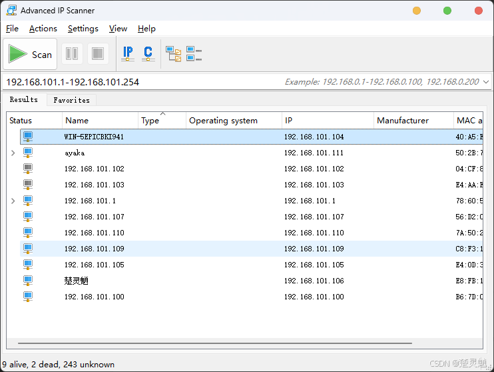
Task: Click the Expand all tree icon
Action: point(174,53)
